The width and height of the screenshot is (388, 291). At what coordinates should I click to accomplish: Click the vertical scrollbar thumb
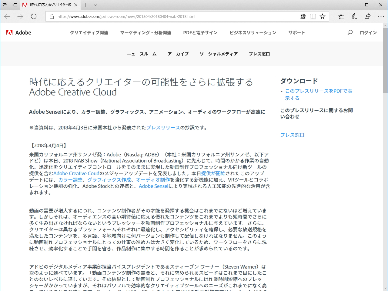(x=385, y=61)
